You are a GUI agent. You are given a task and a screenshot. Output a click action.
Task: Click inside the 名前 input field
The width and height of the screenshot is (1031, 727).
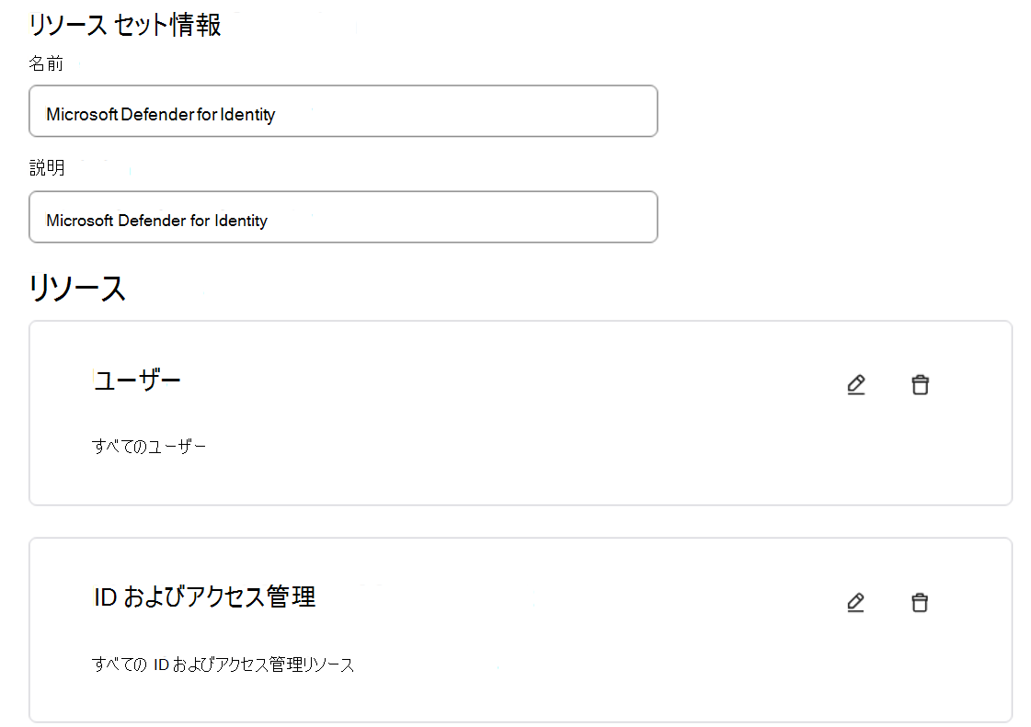pyautogui.click(x=343, y=110)
